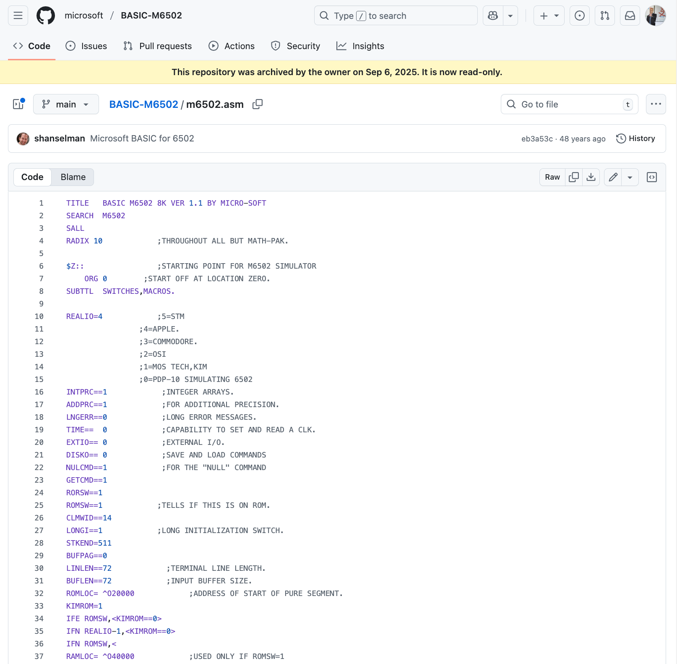
Task: Expand the edit options dropdown arrow
Action: (x=630, y=177)
